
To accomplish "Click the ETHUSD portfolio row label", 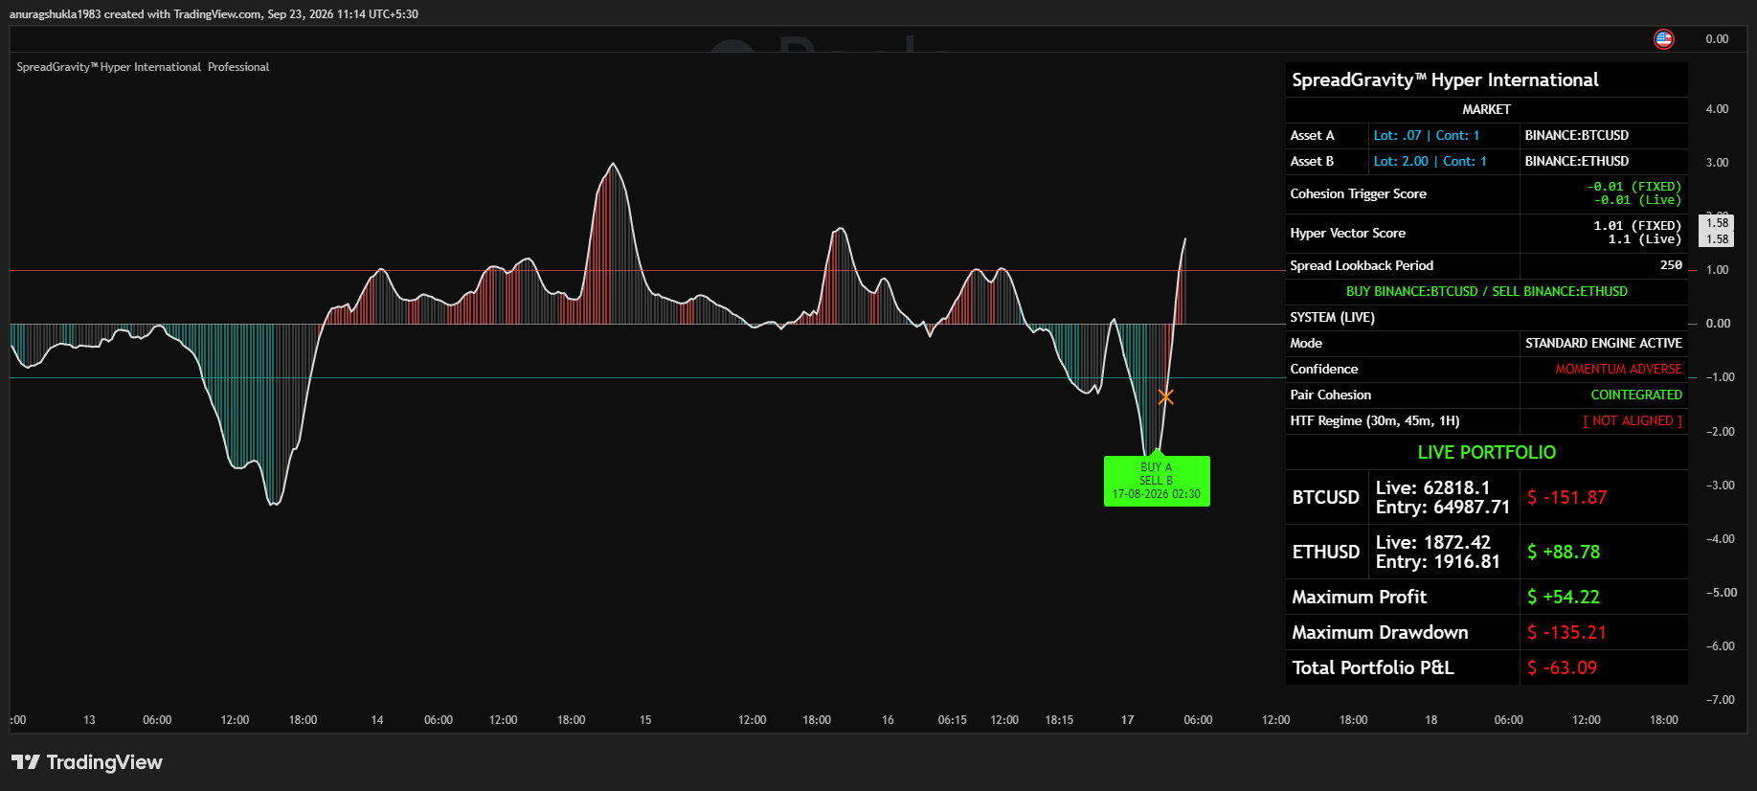I will point(1326,553).
